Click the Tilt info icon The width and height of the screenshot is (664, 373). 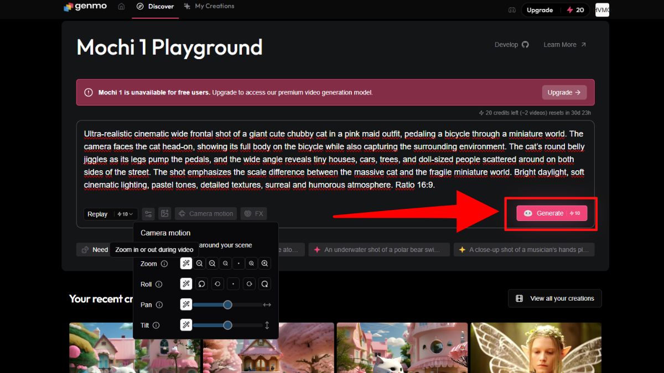(x=156, y=325)
